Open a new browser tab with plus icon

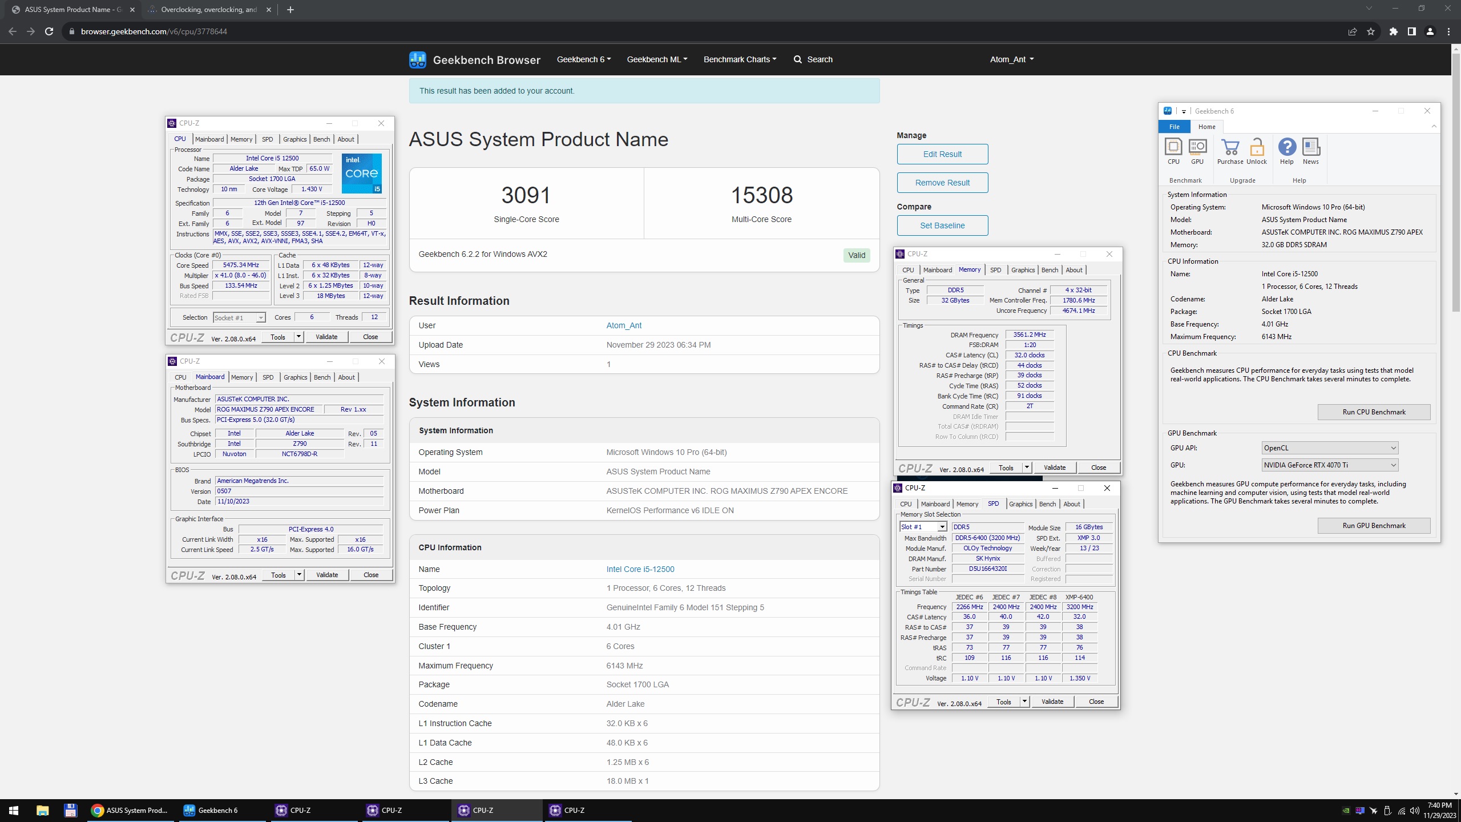click(290, 10)
